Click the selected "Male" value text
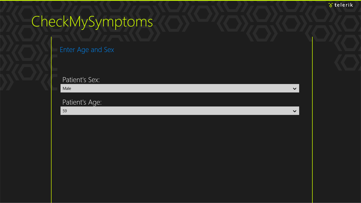The image size is (361, 203). tap(67, 88)
